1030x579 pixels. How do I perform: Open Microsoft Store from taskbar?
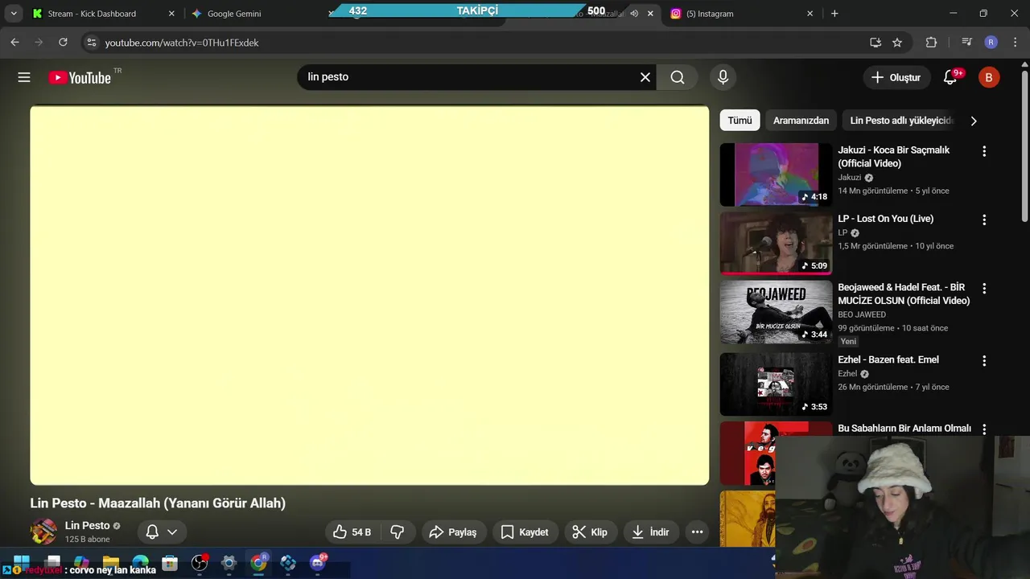point(170,563)
